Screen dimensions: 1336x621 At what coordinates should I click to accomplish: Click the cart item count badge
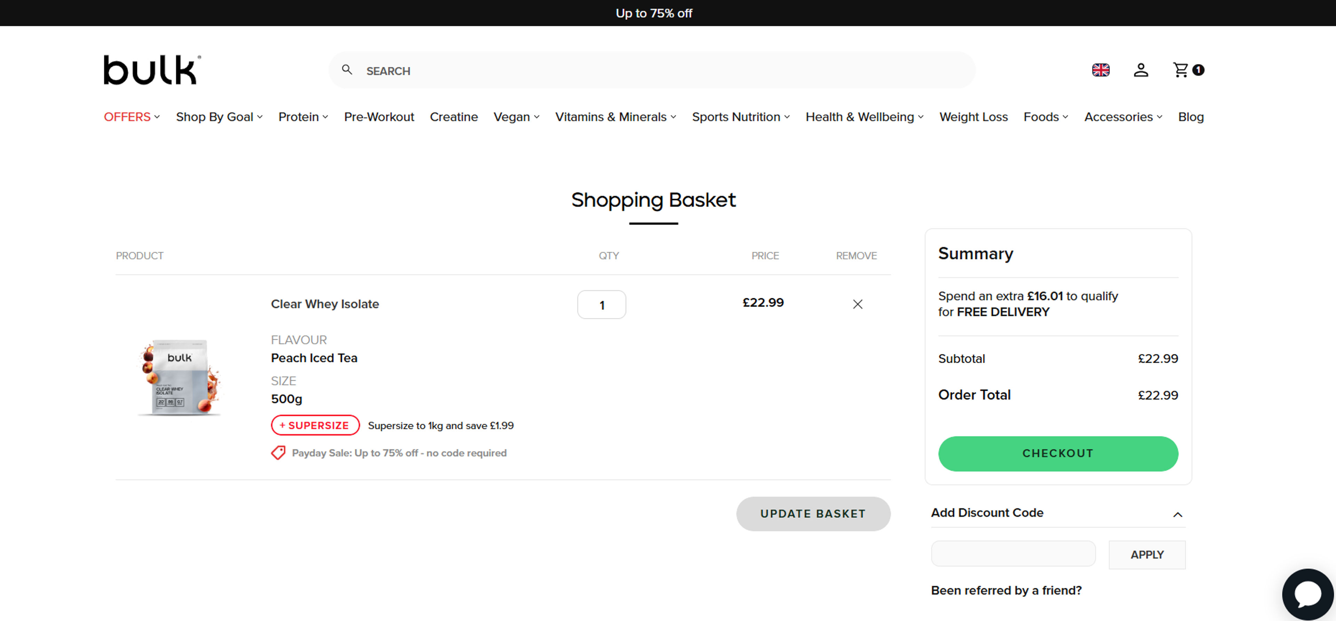(1198, 70)
